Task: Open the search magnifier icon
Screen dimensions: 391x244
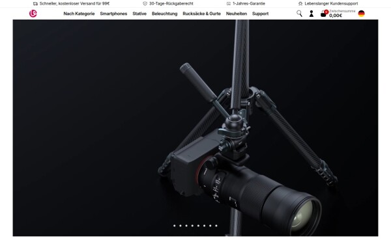Action: click(x=299, y=14)
